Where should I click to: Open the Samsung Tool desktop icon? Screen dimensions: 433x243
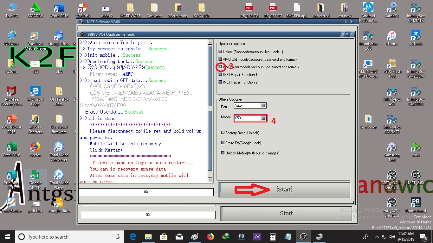pos(392,151)
